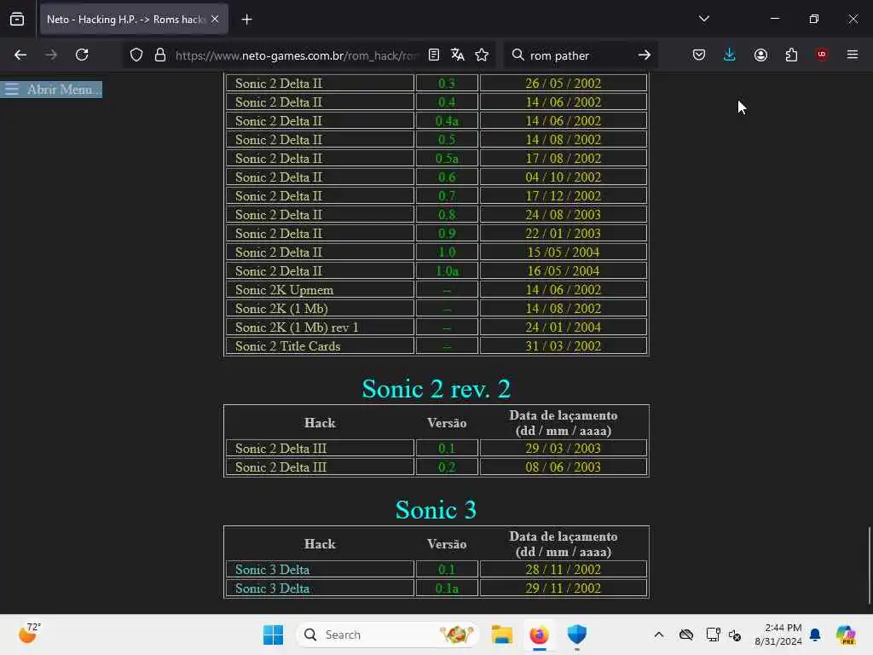Open the Abrir Menu side menu
The image size is (873, 655).
pos(51,89)
